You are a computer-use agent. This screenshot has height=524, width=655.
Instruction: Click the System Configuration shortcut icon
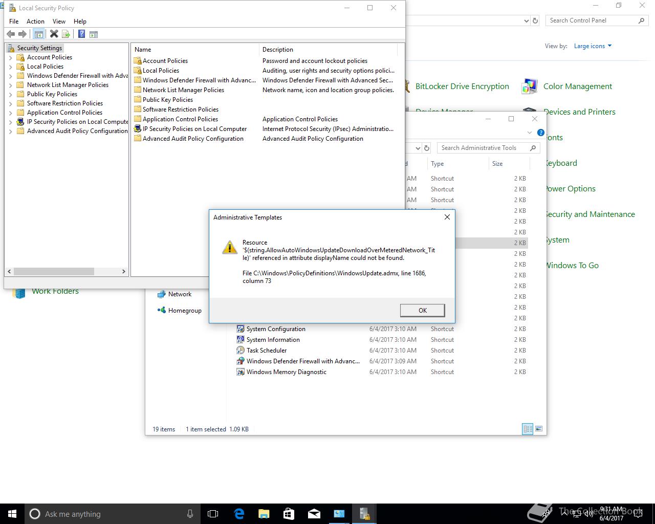pos(241,329)
